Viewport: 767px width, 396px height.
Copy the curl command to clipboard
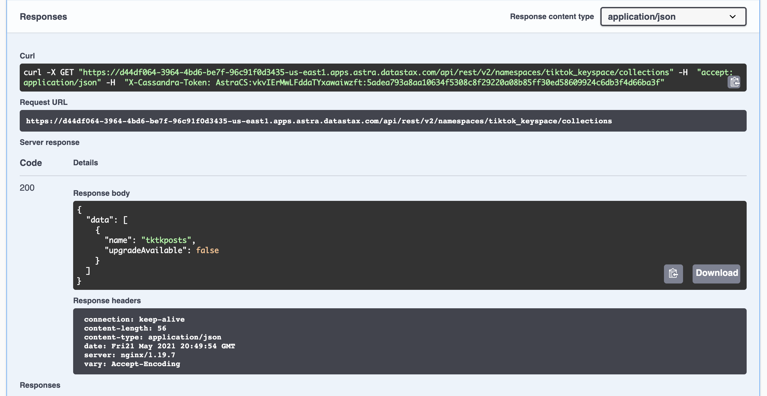click(x=734, y=82)
